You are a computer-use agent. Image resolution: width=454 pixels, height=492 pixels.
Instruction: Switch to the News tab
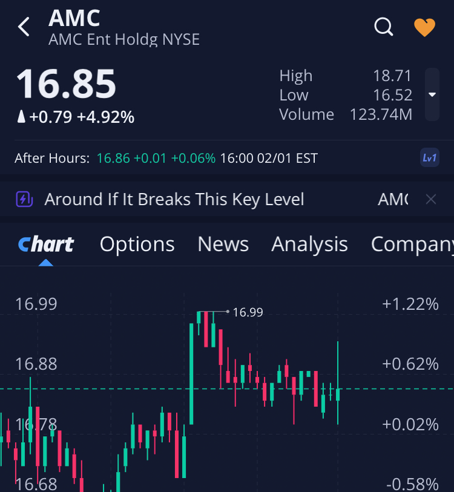[223, 244]
